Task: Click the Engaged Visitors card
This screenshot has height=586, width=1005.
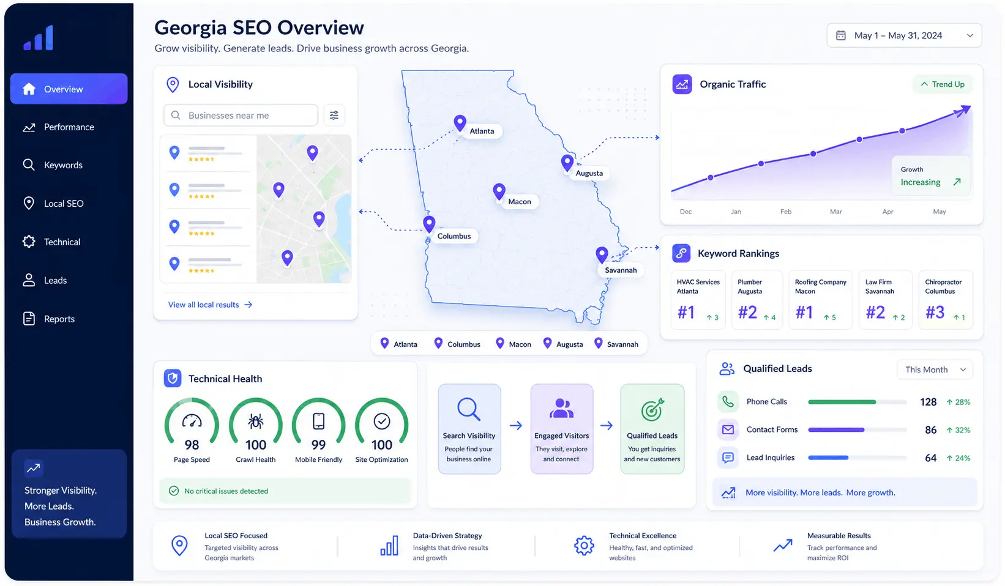Action: (x=562, y=429)
